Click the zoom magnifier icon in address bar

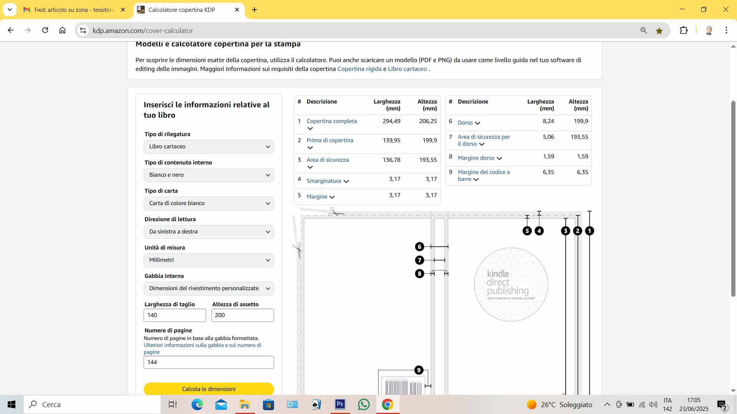644,31
